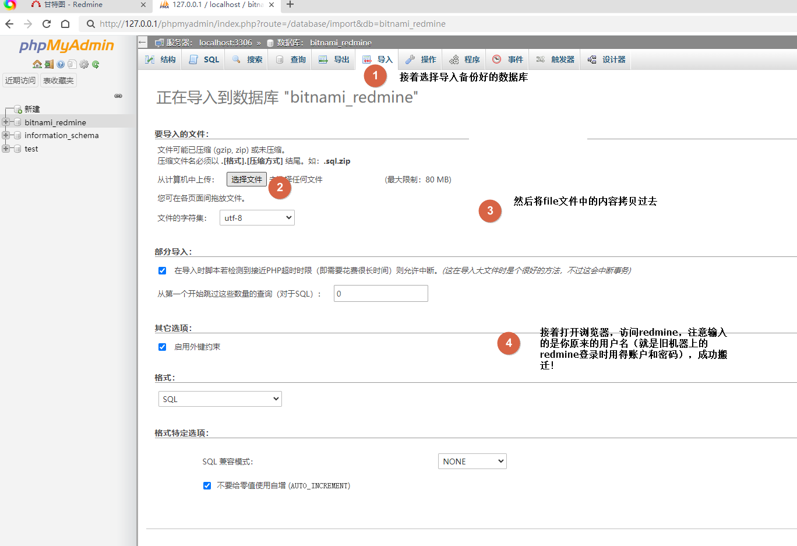Click the test database cylinder icon
Image resolution: width=797 pixels, height=546 pixels.
point(17,149)
